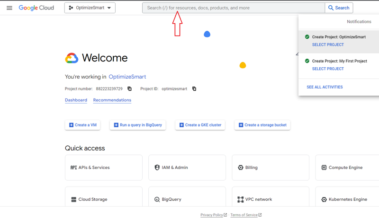
Task: Click the Notifications panel heading
Action: coord(359,22)
